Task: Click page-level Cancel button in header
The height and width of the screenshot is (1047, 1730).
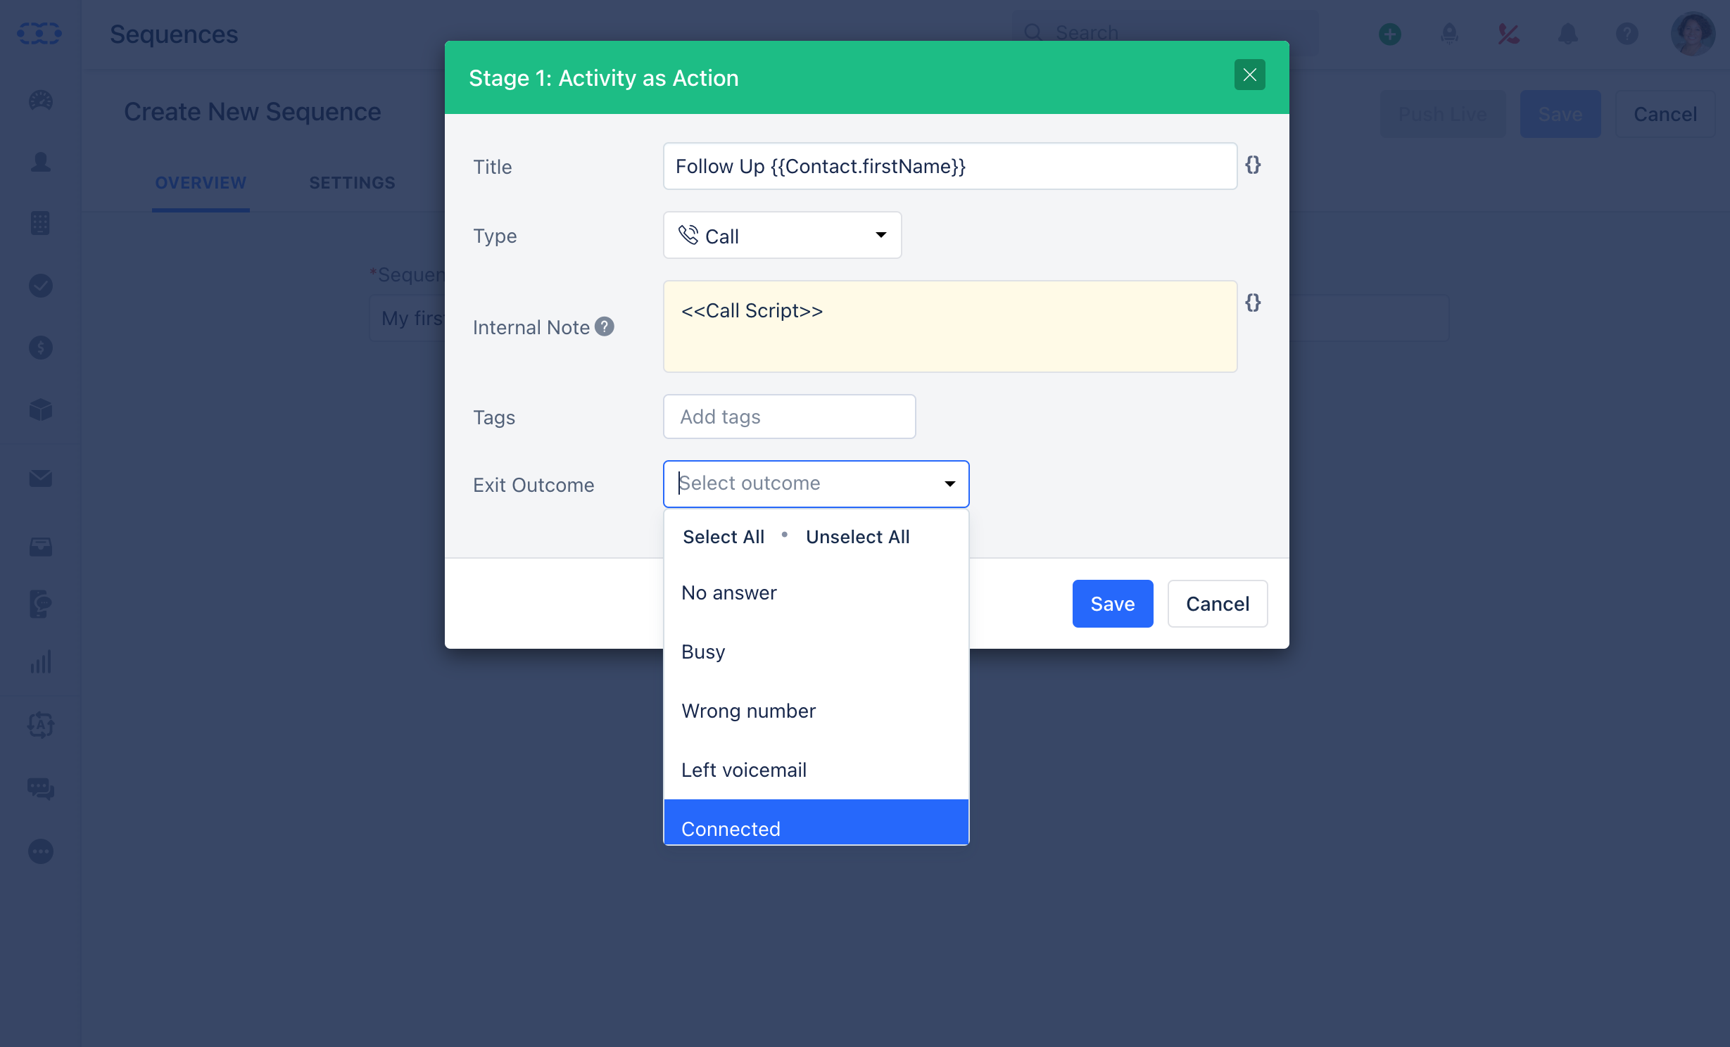Action: [x=1665, y=114]
